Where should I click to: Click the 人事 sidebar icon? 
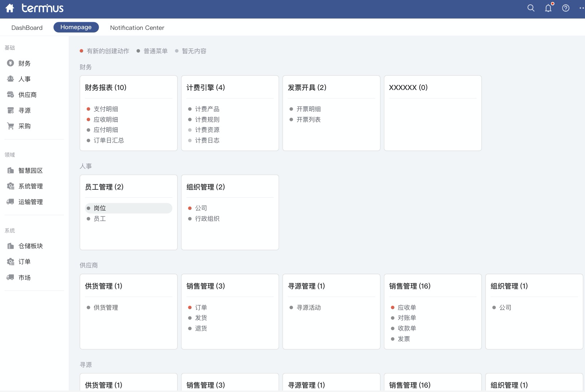tap(11, 79)
